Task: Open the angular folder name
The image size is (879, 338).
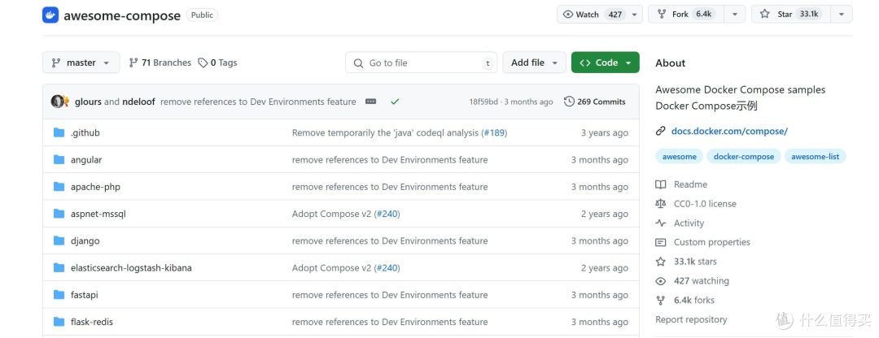Action: pyautogui.click(x=86, y=159)
